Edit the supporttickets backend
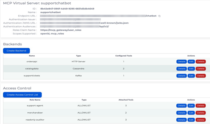Image resolution: width=210 pixels, height=124 pixels. (191, 76)
